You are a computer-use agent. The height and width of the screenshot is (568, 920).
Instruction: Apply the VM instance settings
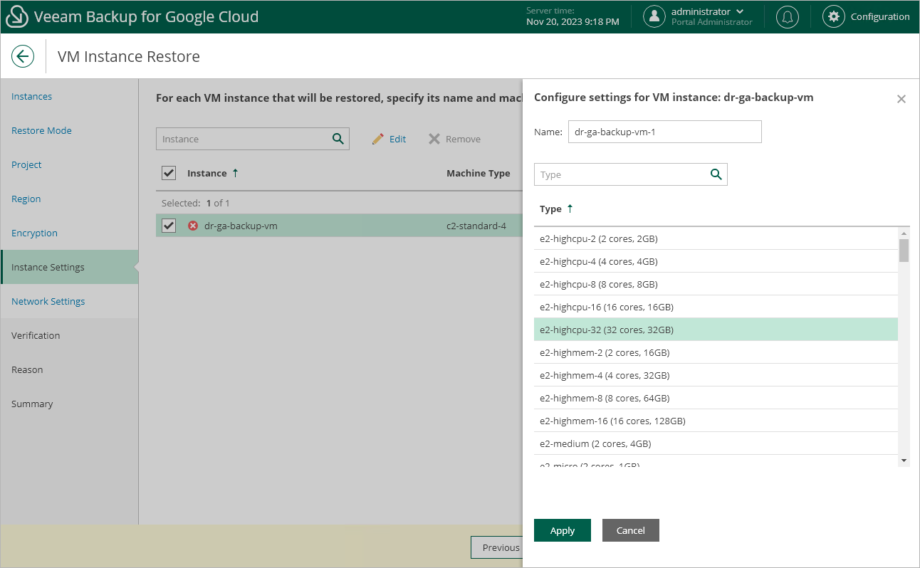(562, 530)
